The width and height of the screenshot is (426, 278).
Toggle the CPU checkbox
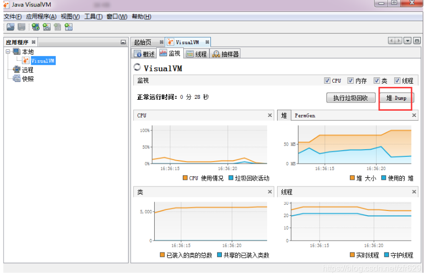click(x=327, y=81)
